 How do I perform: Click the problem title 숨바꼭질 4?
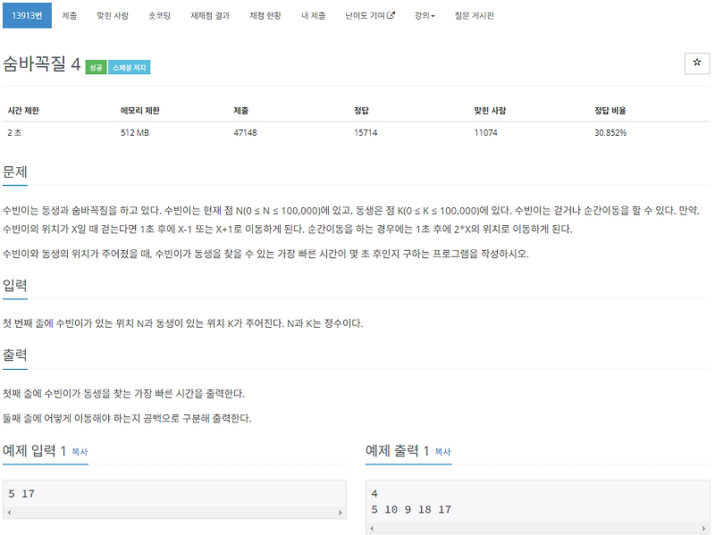tap(43, 64)
